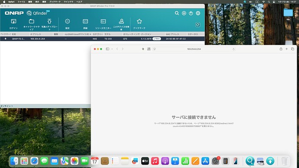Viewport: 299px width, 168px height.
Task: Reload the page in Safari
Action: pos(234,49)
